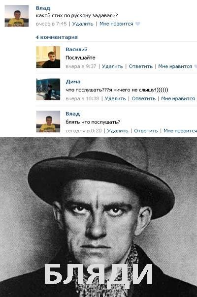Open Влад's avatar on the last comment

click(48, 121)
